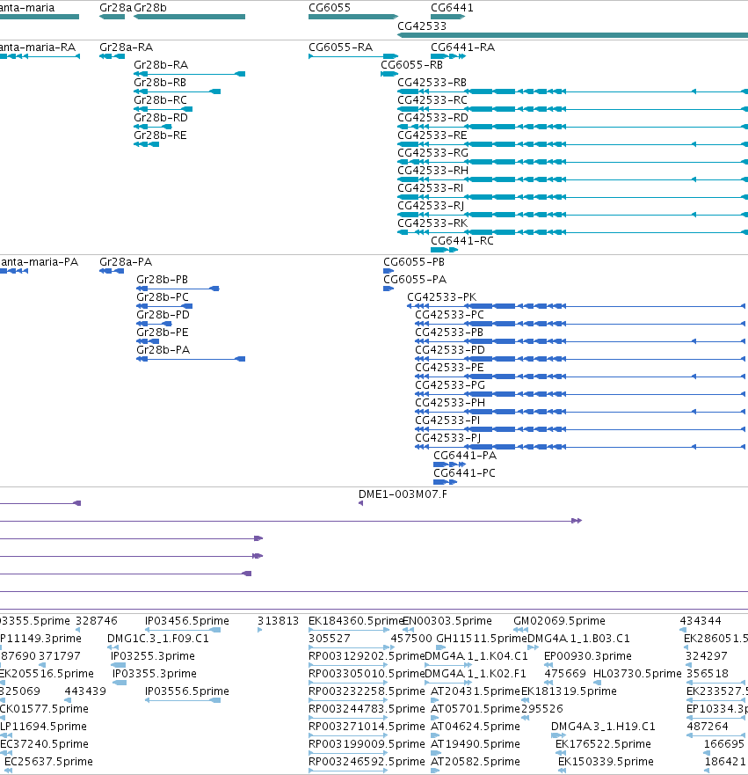Click the Gr28b gene label
This screenshot has height=775, width=748.
pos(150,8)
